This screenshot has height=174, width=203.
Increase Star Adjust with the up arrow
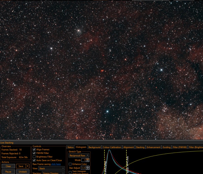[x=88, y=167]
